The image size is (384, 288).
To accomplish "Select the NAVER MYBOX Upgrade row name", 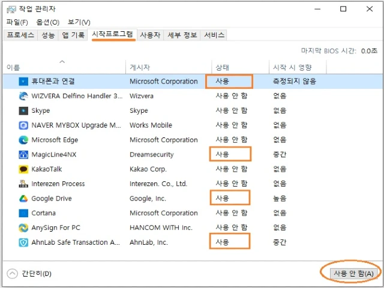I will (x=76, y=125).
